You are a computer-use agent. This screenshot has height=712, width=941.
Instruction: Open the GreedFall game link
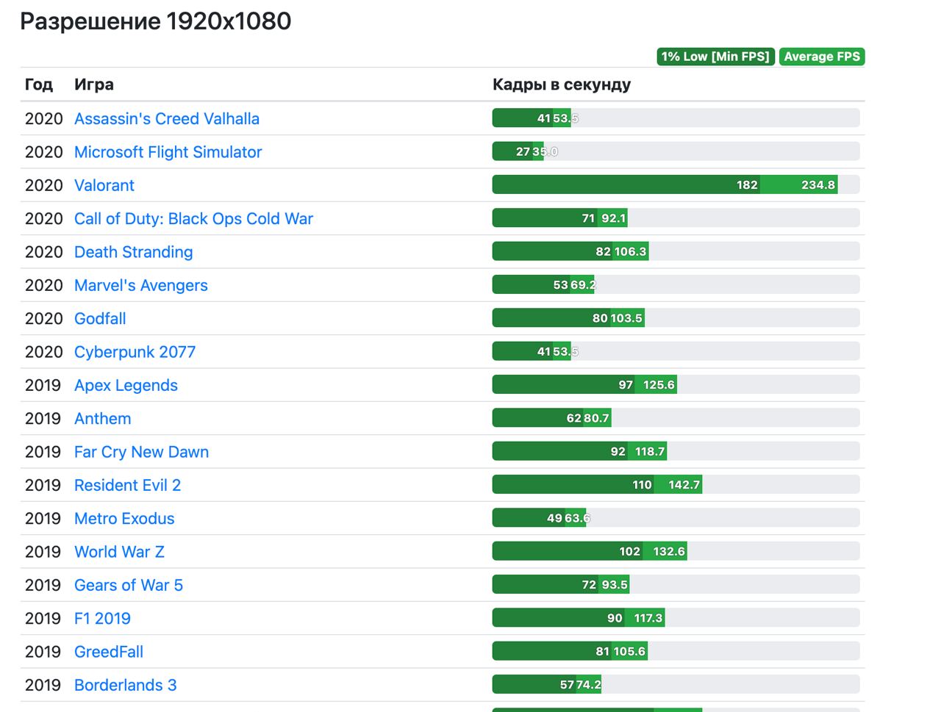point(109,652)
